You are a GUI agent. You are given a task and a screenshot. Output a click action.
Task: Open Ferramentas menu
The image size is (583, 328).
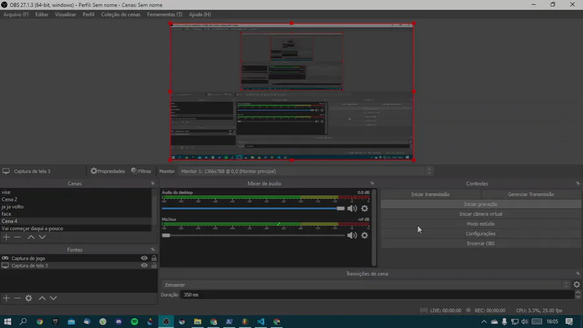point(165,14)
